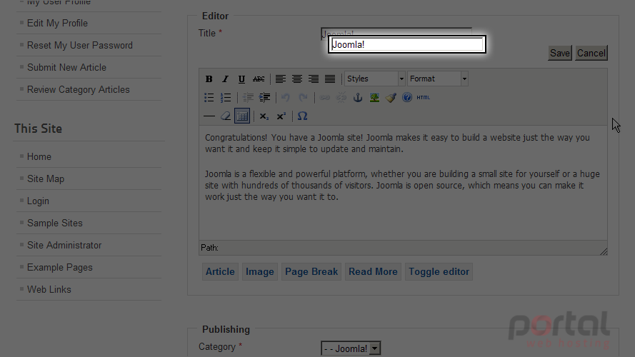The width and height of the screenshot is (635, 357).
Task: Remove formatting with eraser
Action: [x=226, y=116]
